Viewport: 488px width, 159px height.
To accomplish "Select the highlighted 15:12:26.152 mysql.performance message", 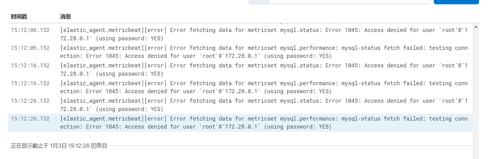I will pyautogui.click(x=264, y=123).
